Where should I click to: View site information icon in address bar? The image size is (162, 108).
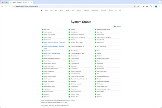14,6
